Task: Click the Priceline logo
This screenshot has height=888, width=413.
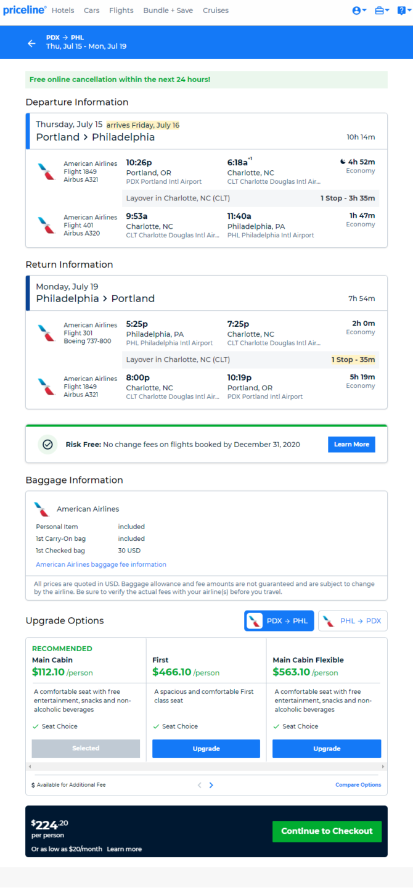Action: pos(25,10)
